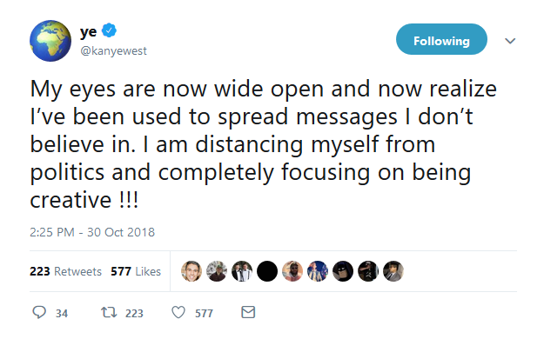
Task: View the 577 Likes list
Action: click(136, 271)
